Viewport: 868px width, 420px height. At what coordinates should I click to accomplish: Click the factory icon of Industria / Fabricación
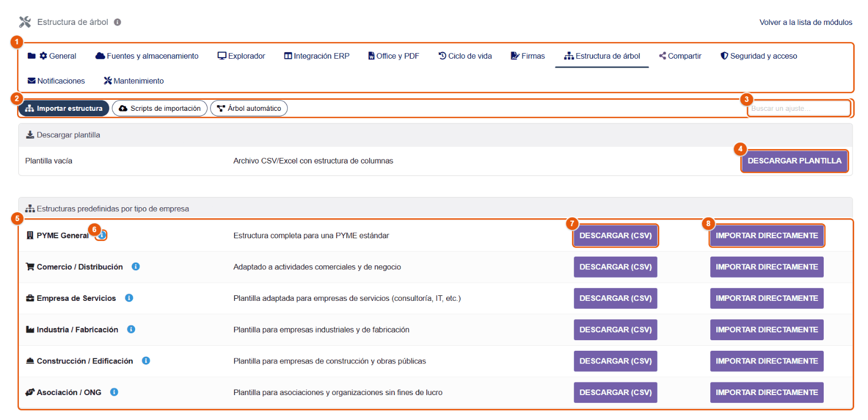click(x=30, y=329)
